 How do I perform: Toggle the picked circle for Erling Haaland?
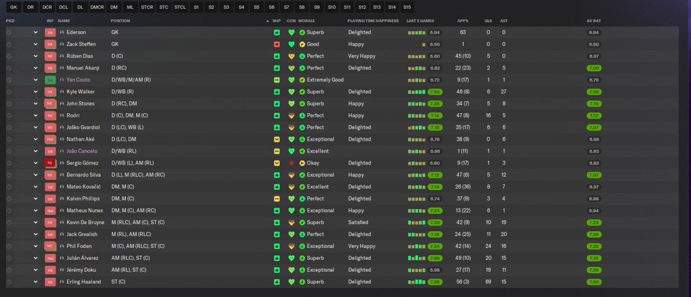click(x=9, y=282)
